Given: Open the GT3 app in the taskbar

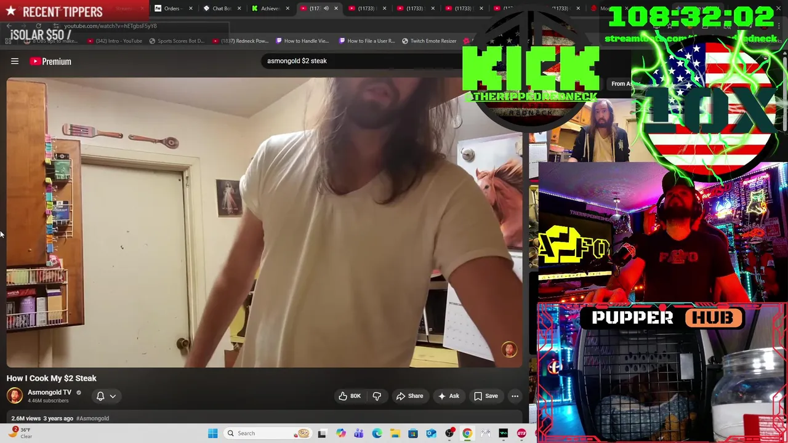Looking at the screenshot, I should click(x=521, y=433).
